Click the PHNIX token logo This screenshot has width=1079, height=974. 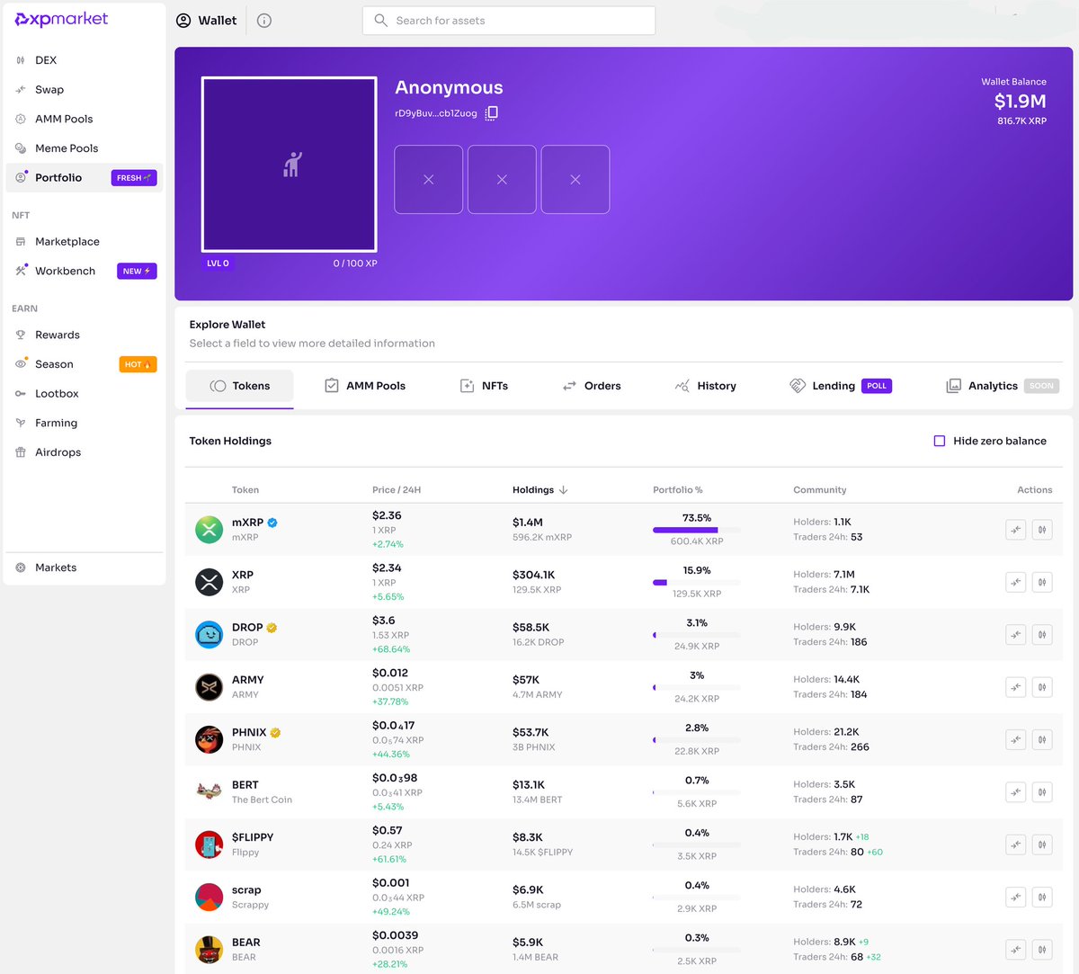[x=210, y=739]
